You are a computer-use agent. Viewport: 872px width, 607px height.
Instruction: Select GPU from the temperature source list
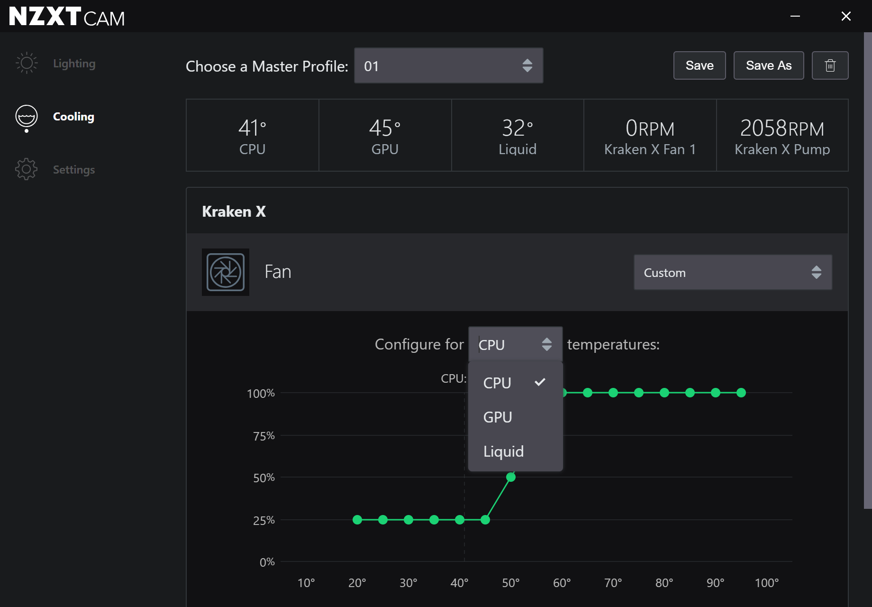click(498, 417)
